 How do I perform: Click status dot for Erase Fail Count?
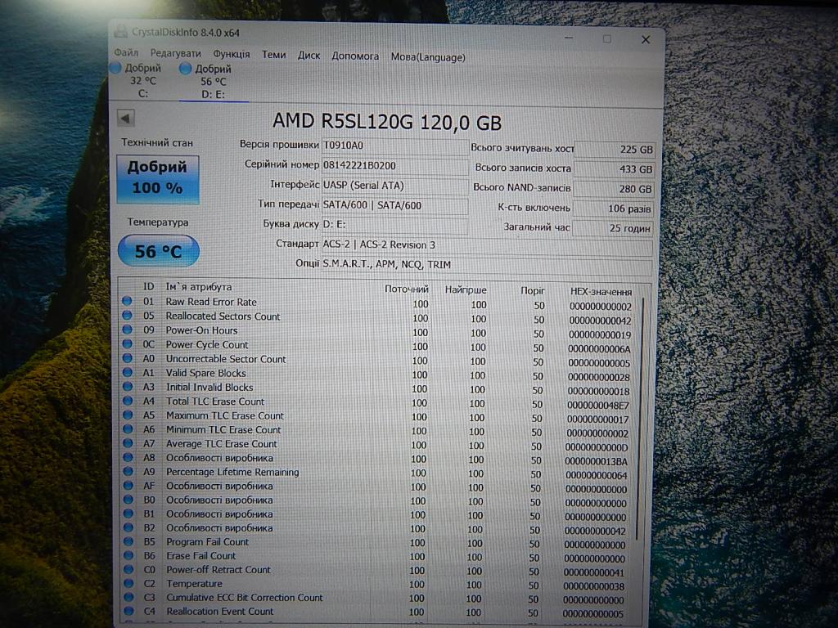point(128,555)
